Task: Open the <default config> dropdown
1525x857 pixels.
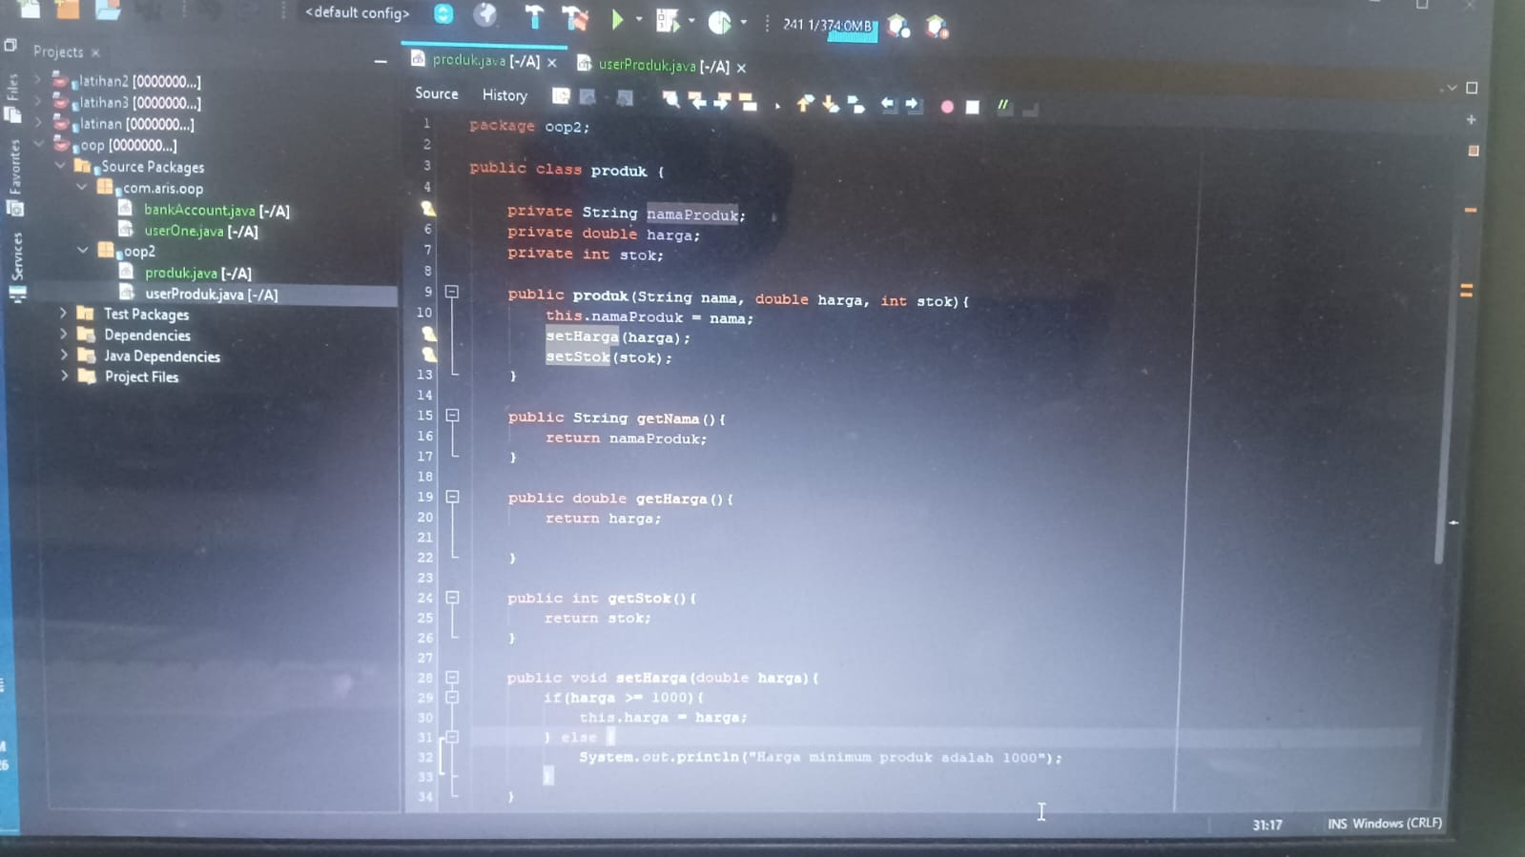Action: pos(357,12)
